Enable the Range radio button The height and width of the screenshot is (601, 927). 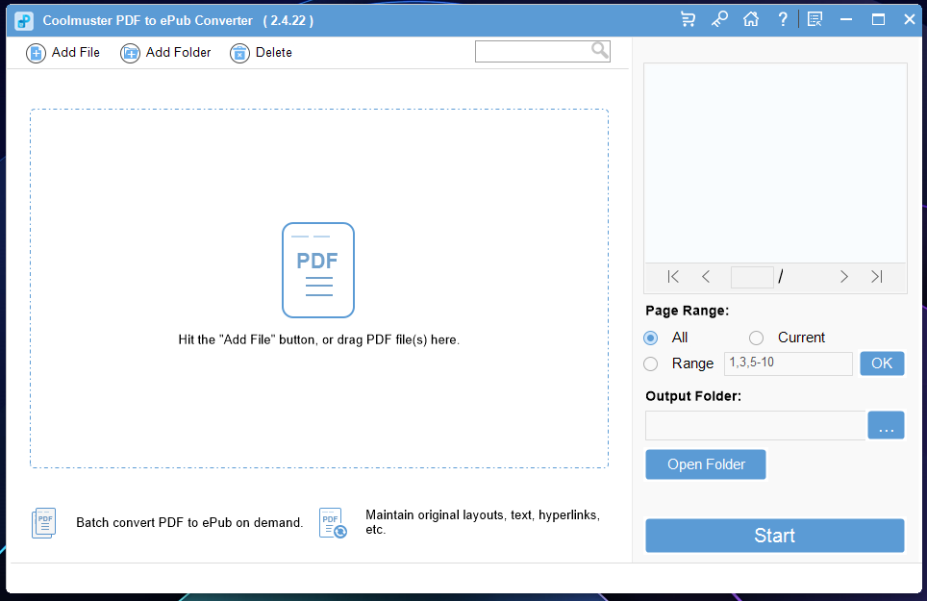[x=650, y=363]
